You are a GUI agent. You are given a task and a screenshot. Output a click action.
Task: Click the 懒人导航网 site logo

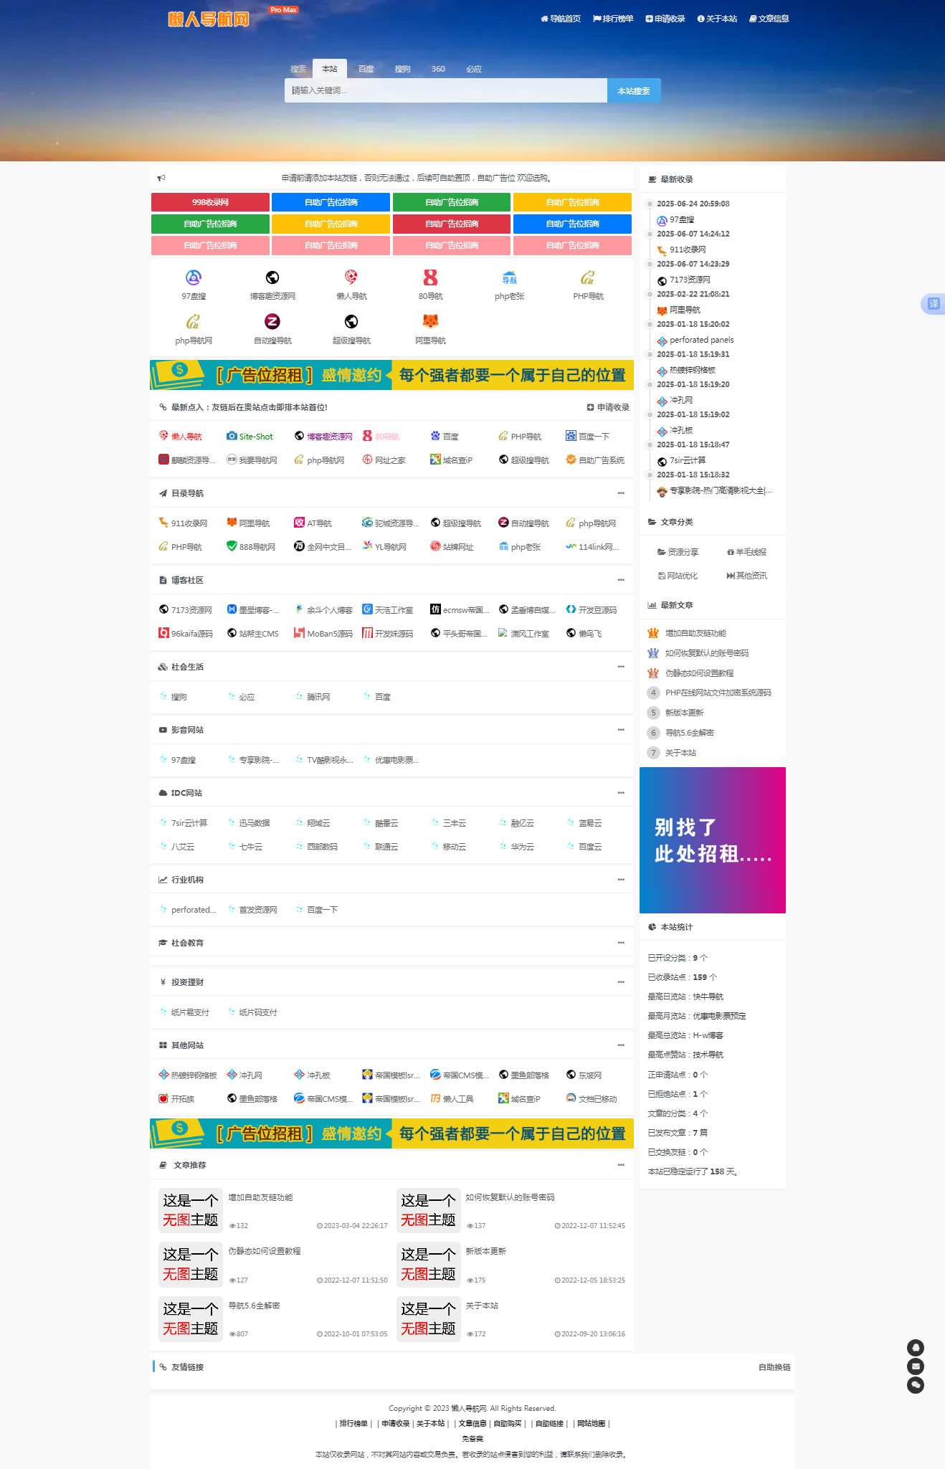(x=209, y=19)
